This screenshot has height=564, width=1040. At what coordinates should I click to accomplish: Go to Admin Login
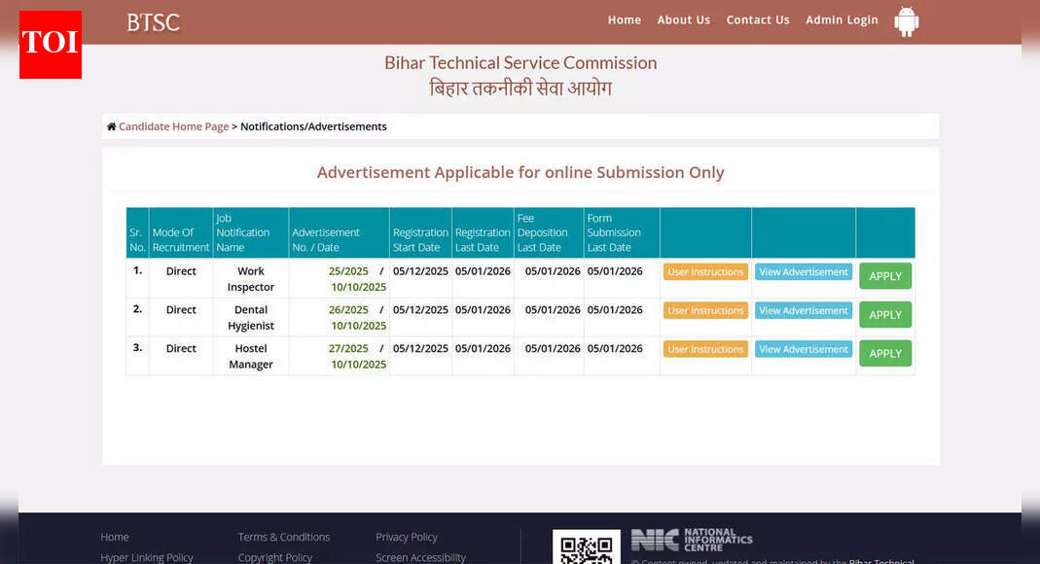pos(842,20)
